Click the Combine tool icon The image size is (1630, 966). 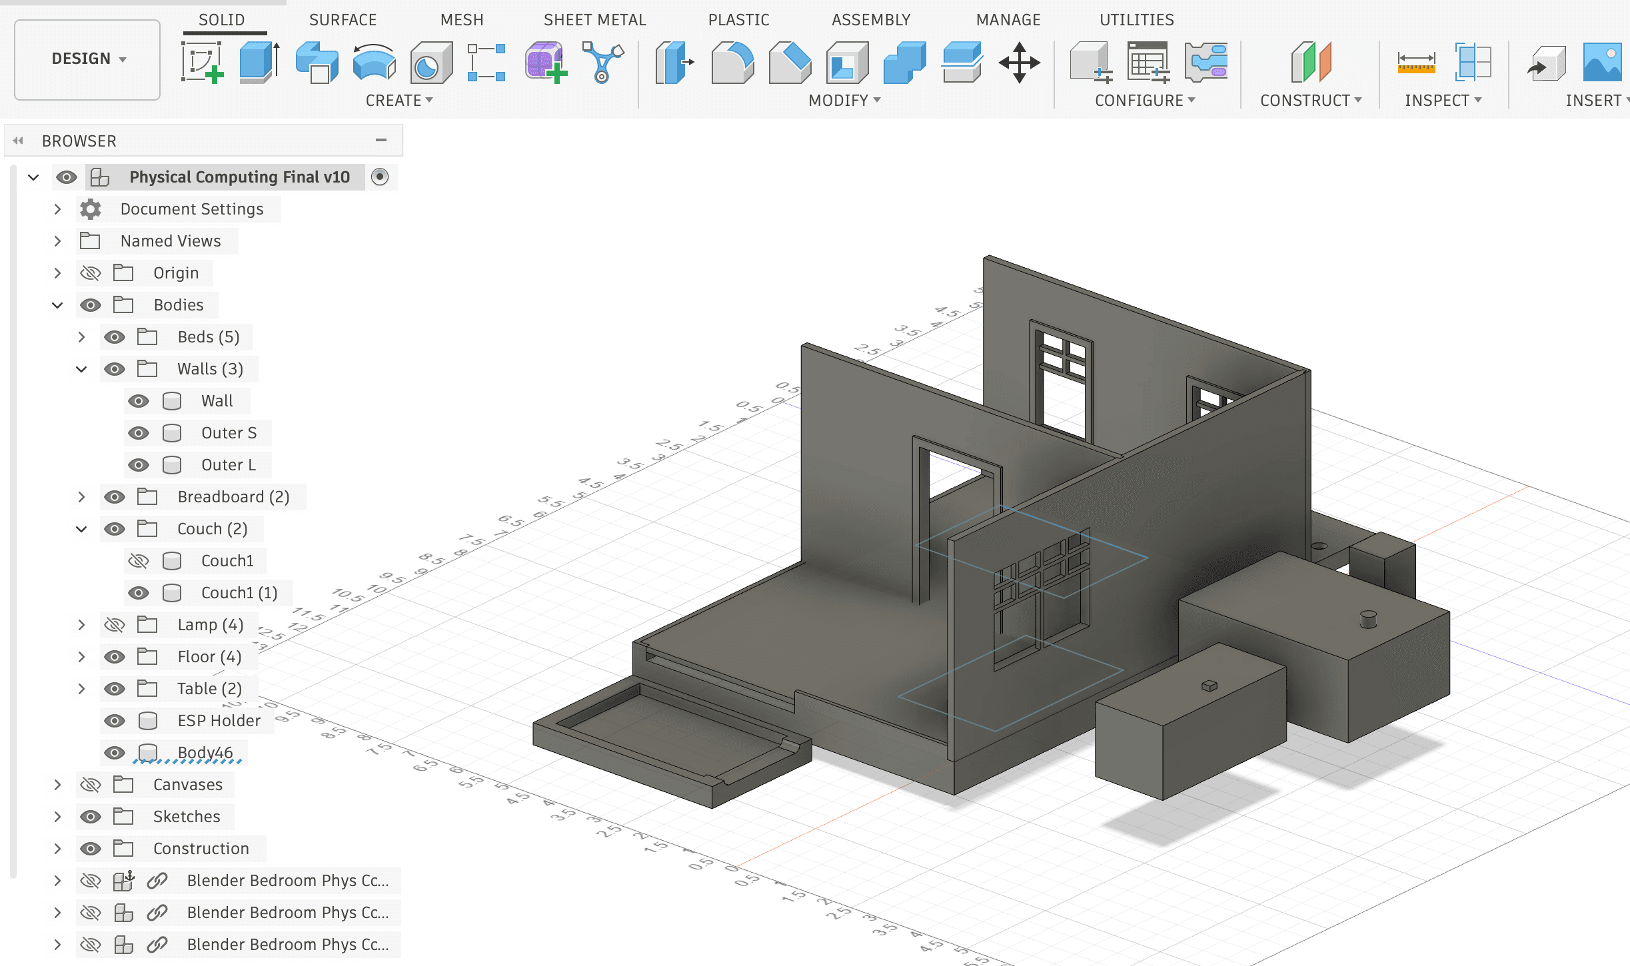coord(904,63)
